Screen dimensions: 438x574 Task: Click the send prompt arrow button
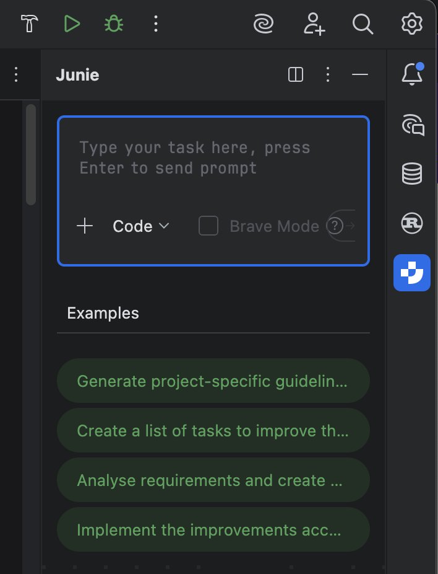pos(350,226)
